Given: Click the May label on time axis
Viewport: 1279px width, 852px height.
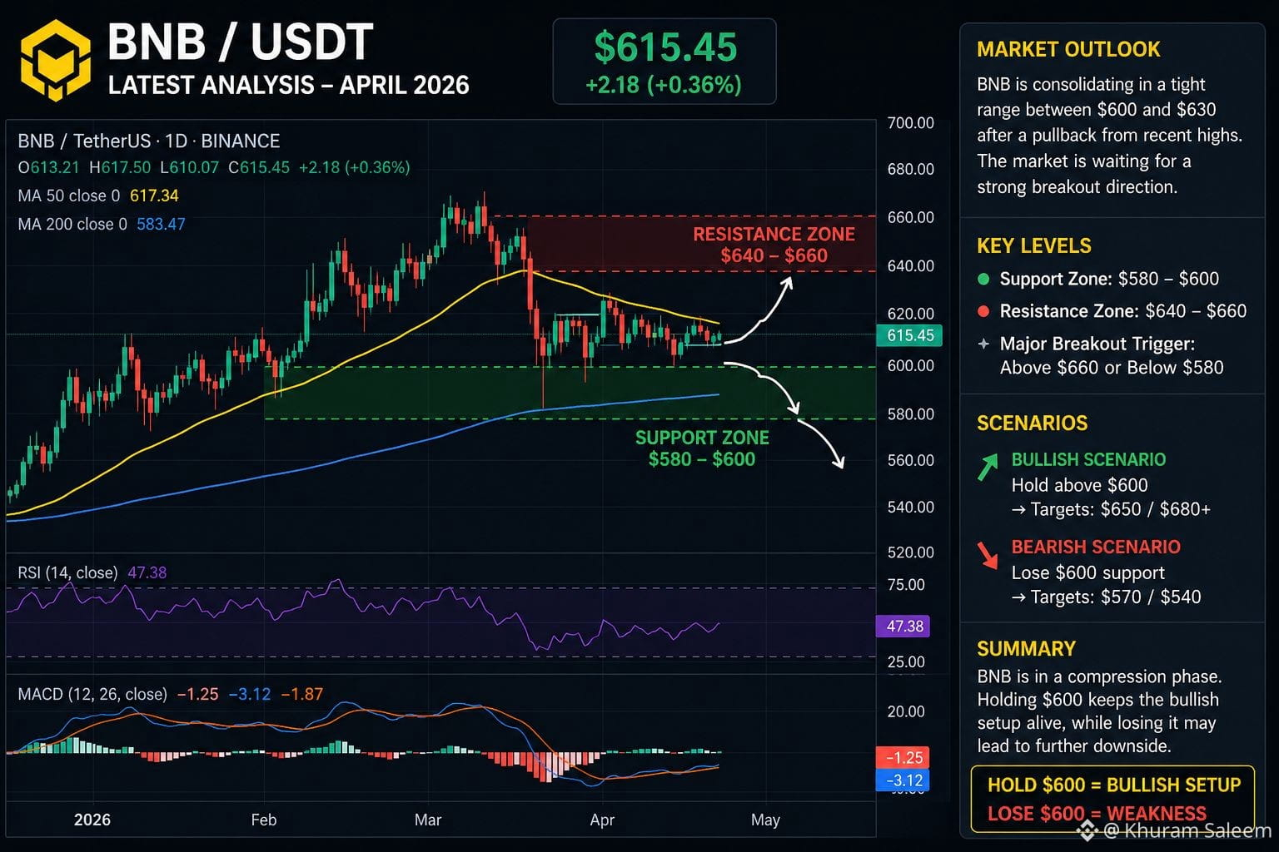Looking at the screenshot, I should [765, 820].
